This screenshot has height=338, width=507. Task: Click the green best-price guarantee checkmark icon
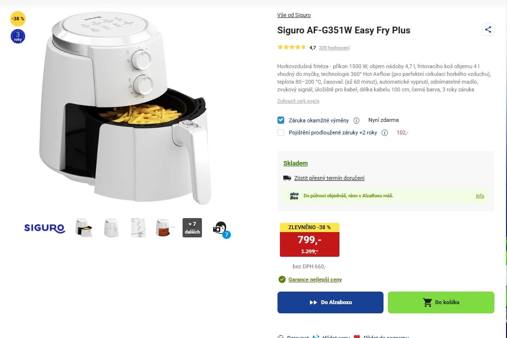point(282,279)
